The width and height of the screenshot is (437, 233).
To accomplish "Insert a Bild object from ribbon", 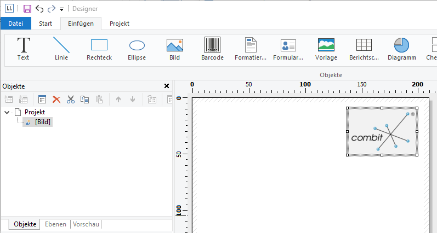I will tap(174, 48).
